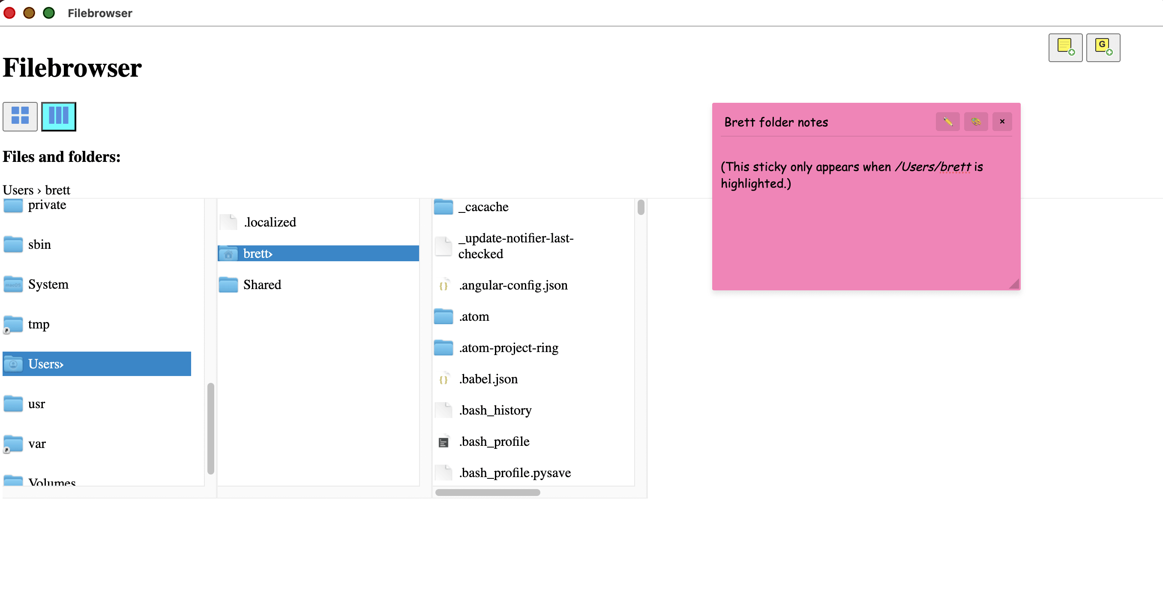Click the home icon on brett folder
The width and height of the screenshot is (1163, 609).
pyautogui.click(x=228, y=254)
